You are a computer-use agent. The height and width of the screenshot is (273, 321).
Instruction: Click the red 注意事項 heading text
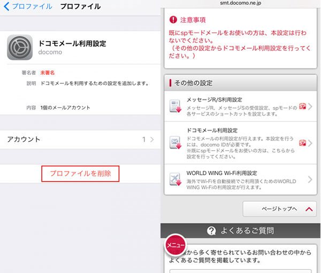193,20
